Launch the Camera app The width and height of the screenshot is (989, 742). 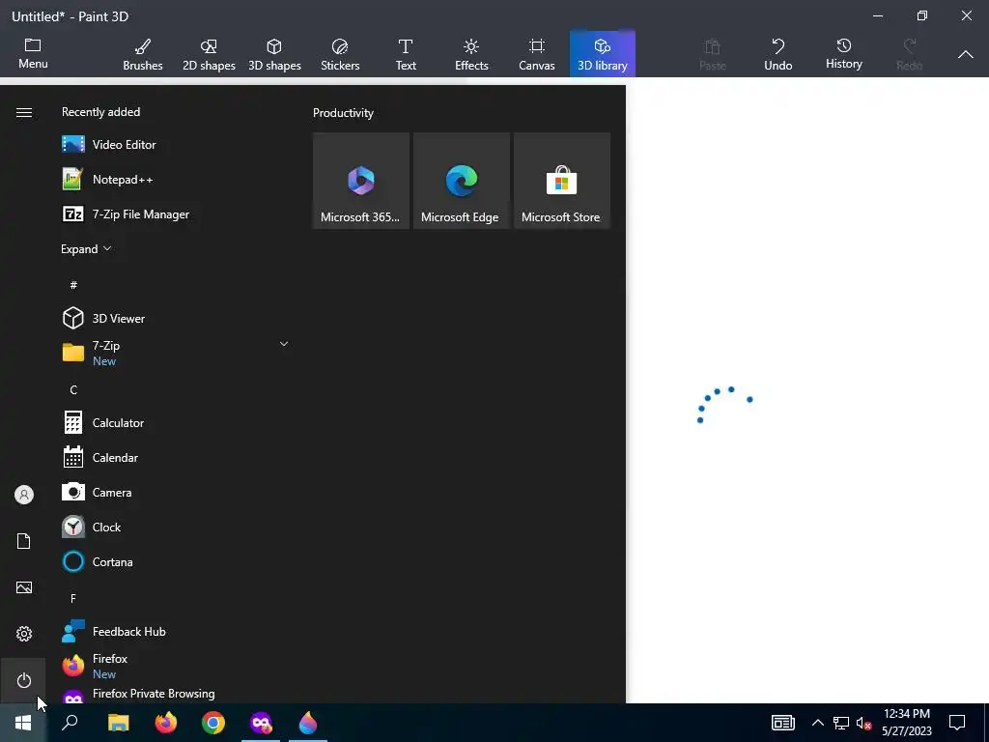[x=177, y=492]
